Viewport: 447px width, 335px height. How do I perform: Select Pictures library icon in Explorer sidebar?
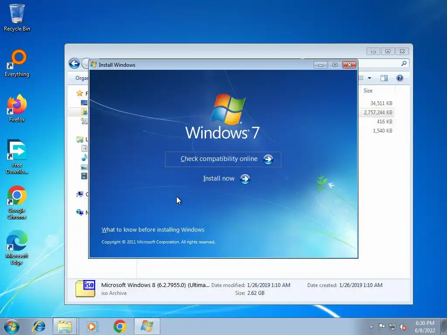click(x=84, y=167)
